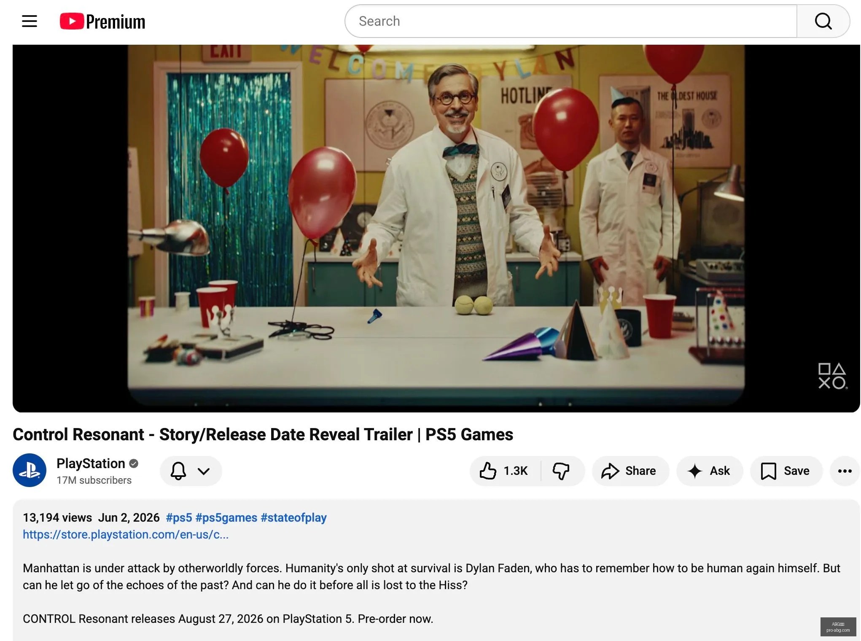
Task: Open PlayStation channel avatar
Action: click(x=30, y=470)
